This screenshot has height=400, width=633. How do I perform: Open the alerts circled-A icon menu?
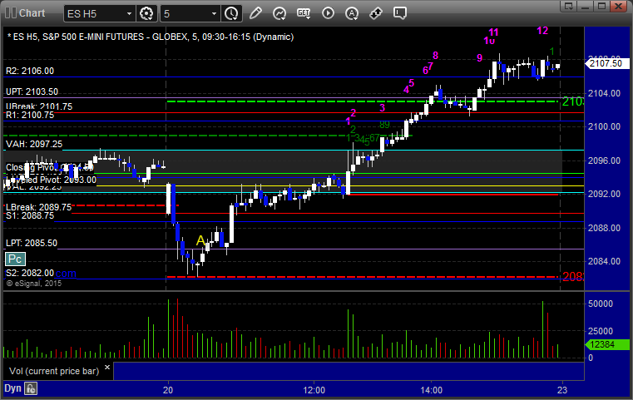pos(352,13)
